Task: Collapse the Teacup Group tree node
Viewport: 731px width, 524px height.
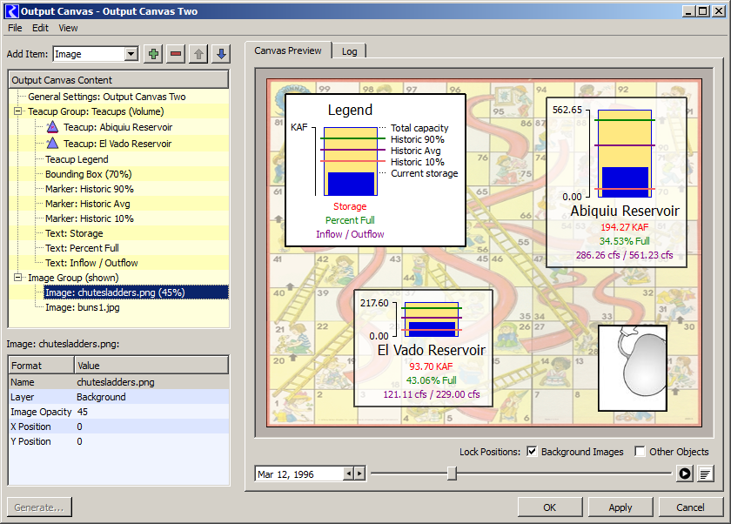Action: [x=17, y=111]
